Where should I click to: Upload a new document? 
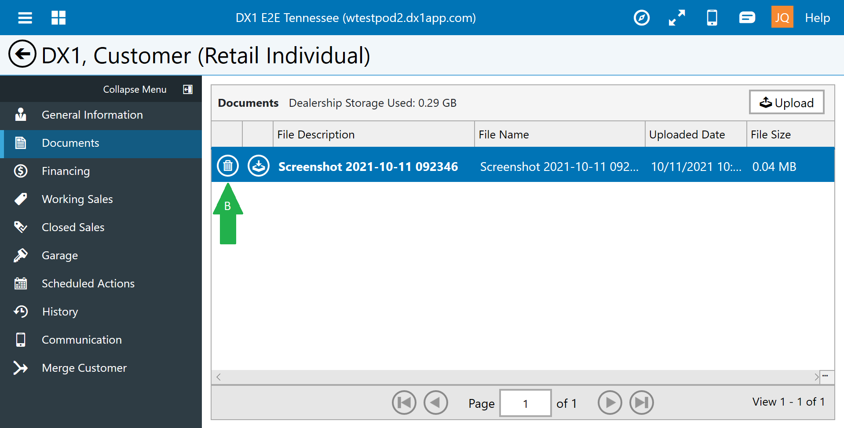pyautogui.click(x=786, y=102)
